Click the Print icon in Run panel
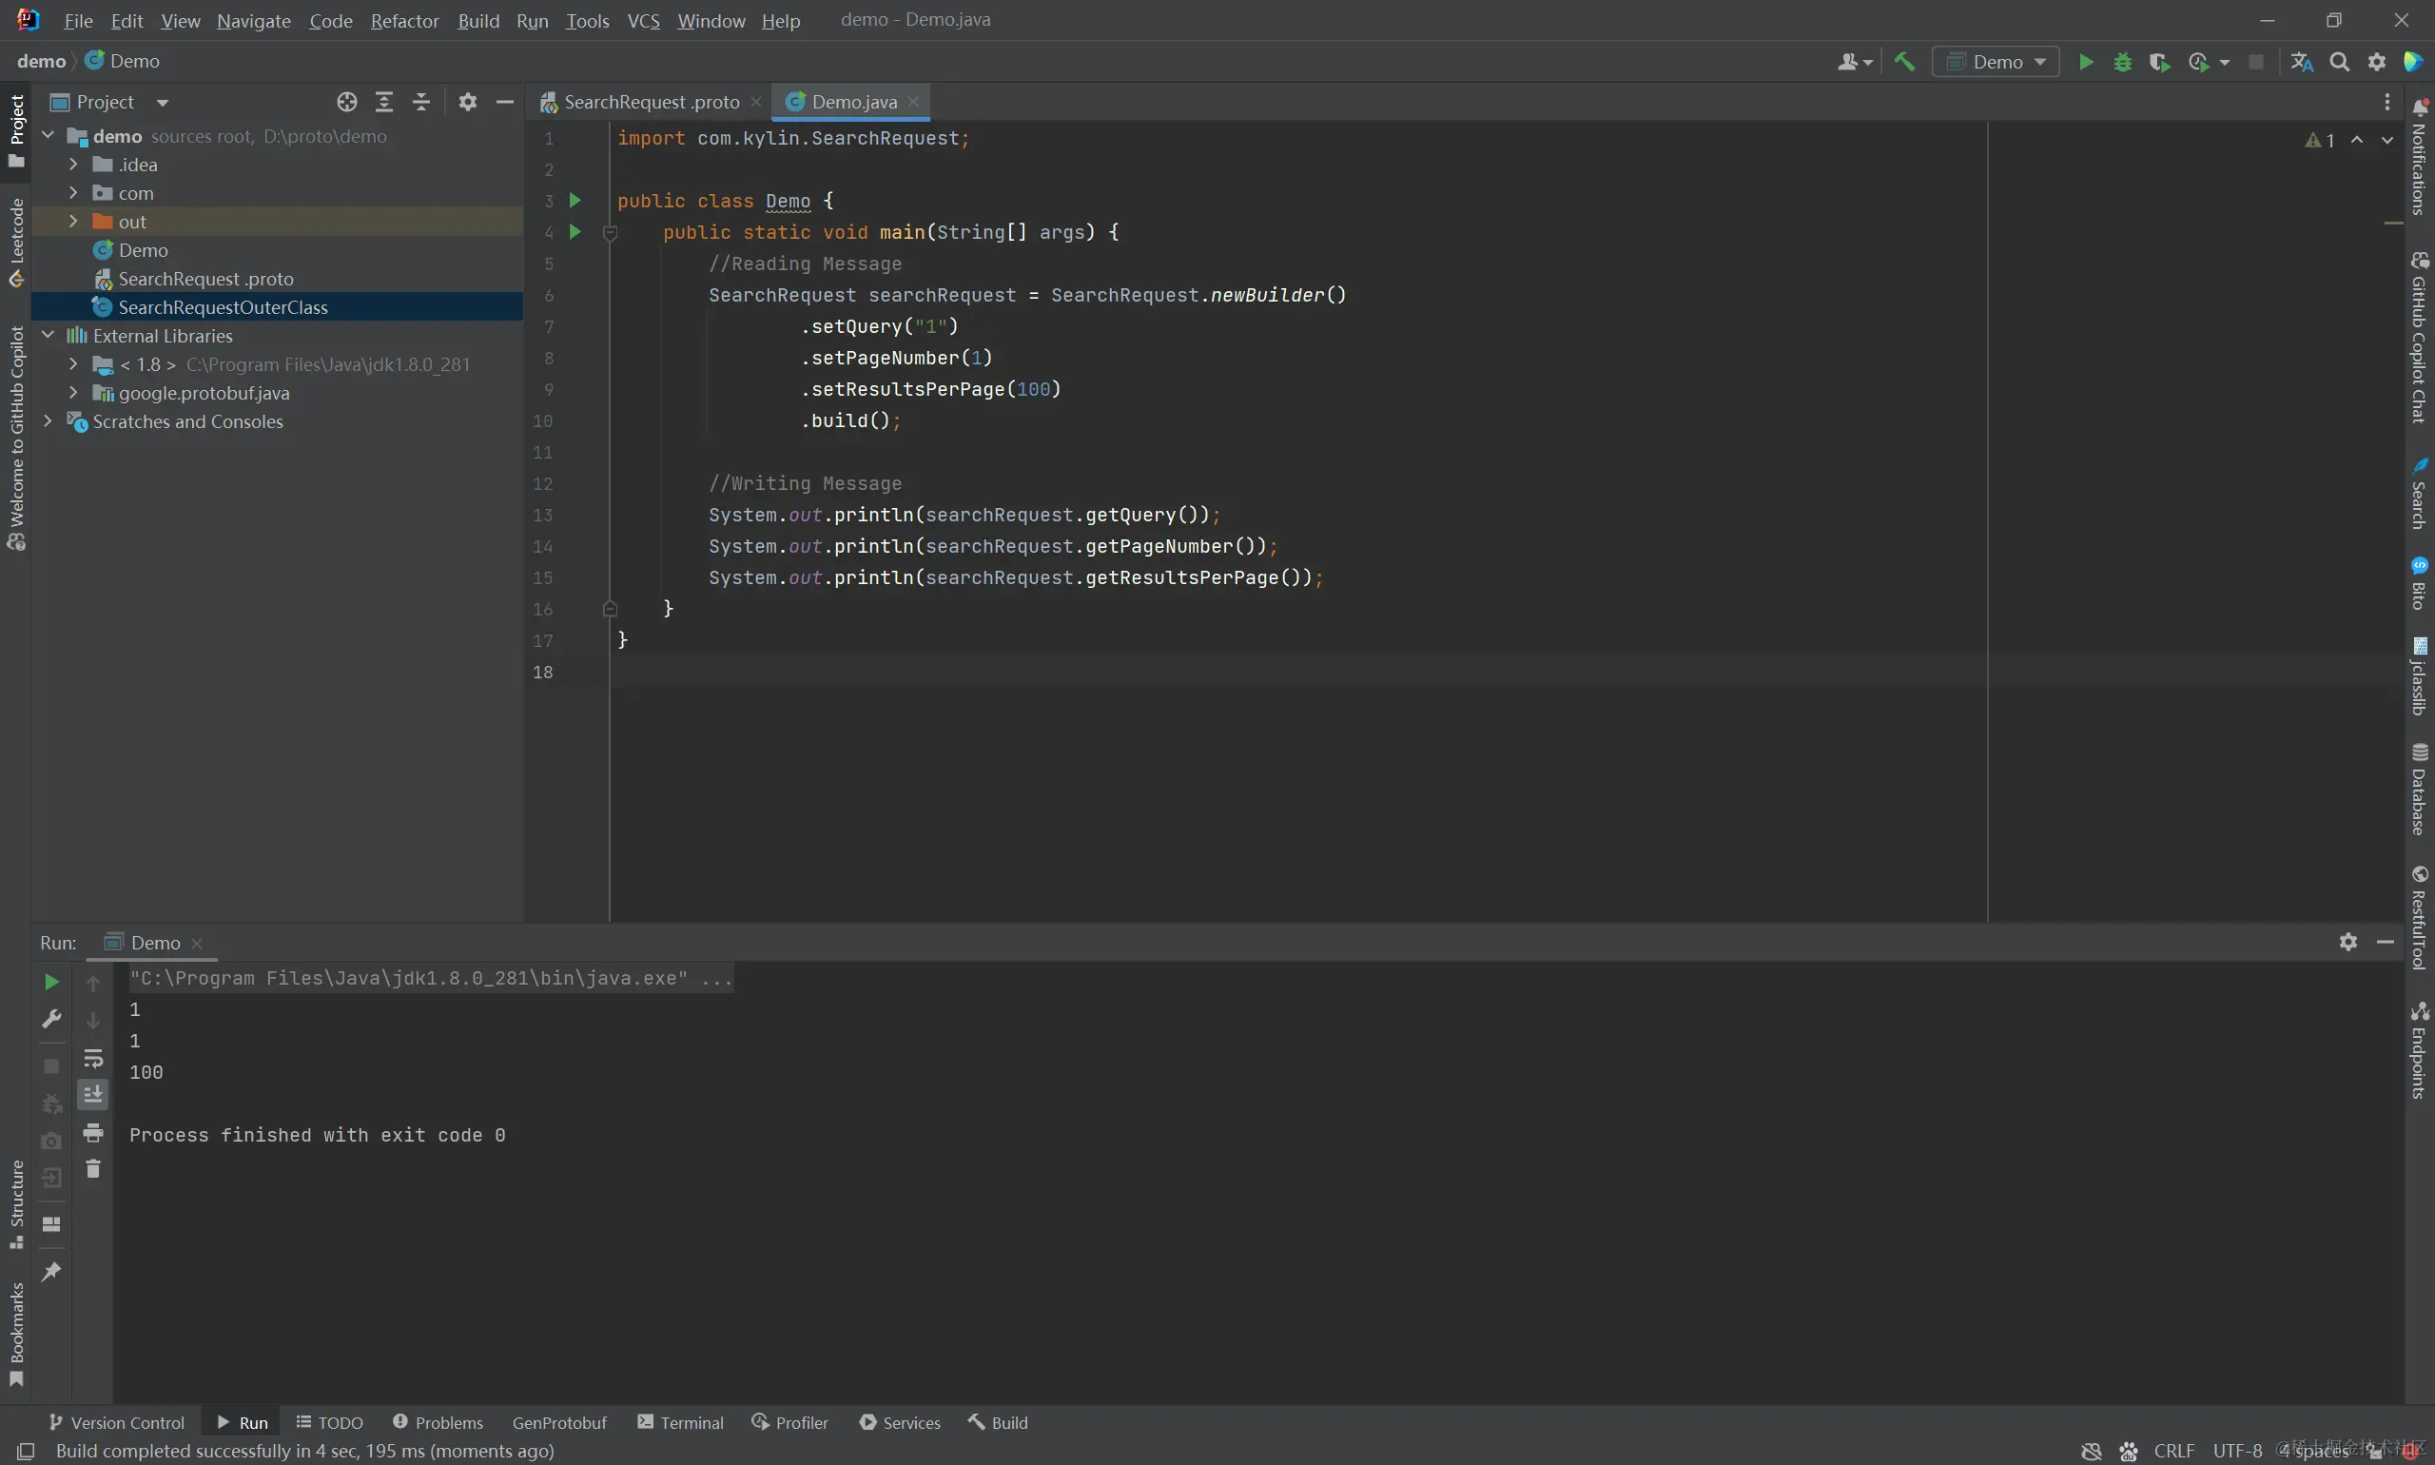Image resolution: width=2435 pixels, height=1465 pixels. (x=93, y=1132)
